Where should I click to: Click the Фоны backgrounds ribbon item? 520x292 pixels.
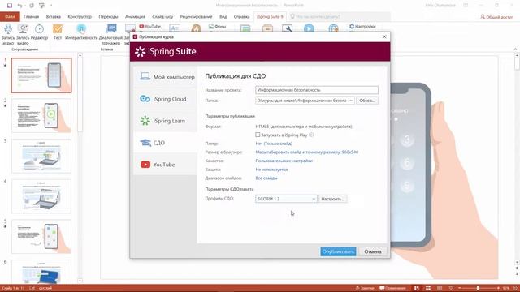tap(218, 26)
